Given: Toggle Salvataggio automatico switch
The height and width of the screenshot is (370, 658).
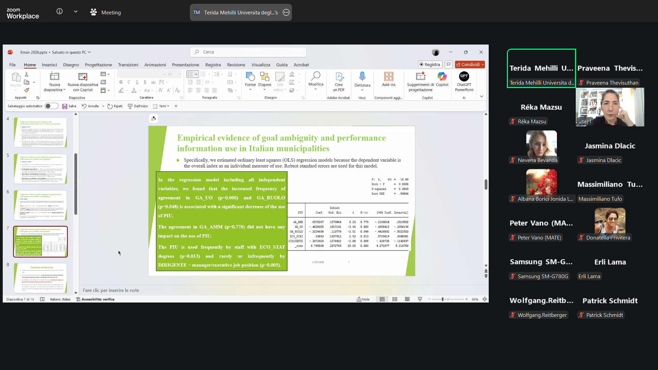Looking at the screenshot, I should 51,106.
